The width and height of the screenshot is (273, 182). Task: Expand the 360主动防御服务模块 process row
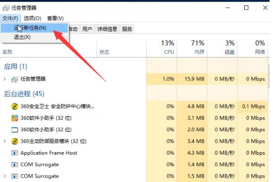(4, 141)
